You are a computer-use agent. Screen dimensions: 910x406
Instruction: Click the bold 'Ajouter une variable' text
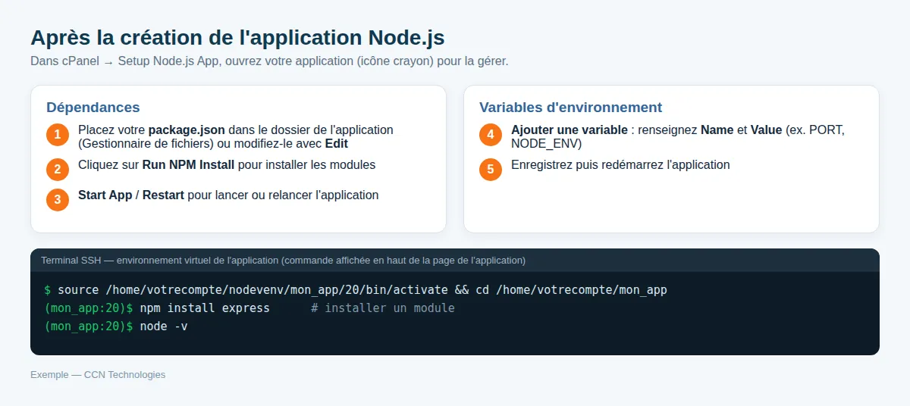570,130
